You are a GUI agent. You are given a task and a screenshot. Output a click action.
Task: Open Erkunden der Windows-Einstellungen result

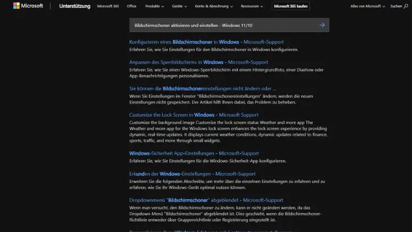tap(192, 174)
